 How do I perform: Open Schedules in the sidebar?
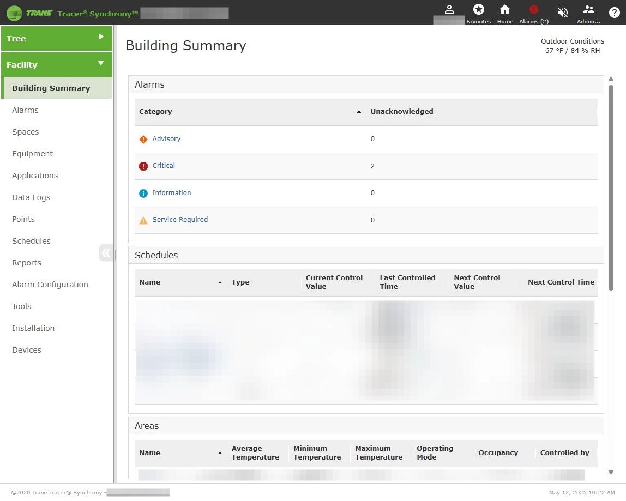coord(31,241)
